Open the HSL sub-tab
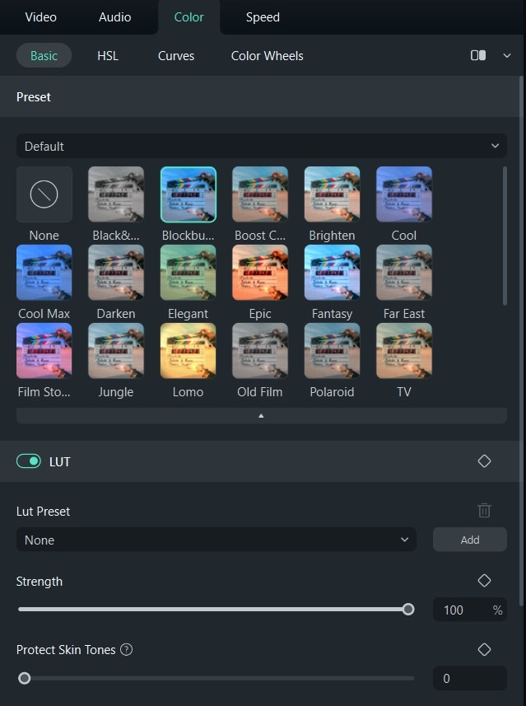The height and width of the screenshot is (706, 526). 108,55
